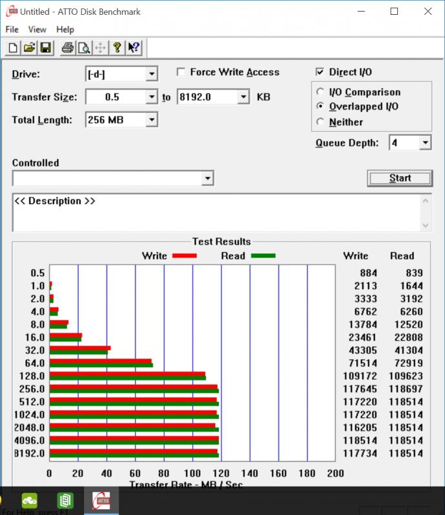Expand the Total Length dropdown
Screen dimensions: 445x515
tap(152, 120)
